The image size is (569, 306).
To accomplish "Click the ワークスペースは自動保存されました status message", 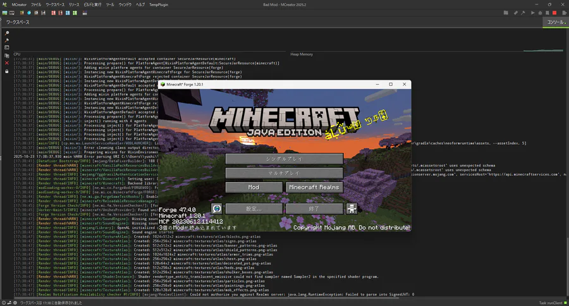I will (x=51, y=303).
